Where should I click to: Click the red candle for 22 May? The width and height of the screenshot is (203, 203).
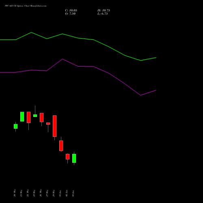29,117
